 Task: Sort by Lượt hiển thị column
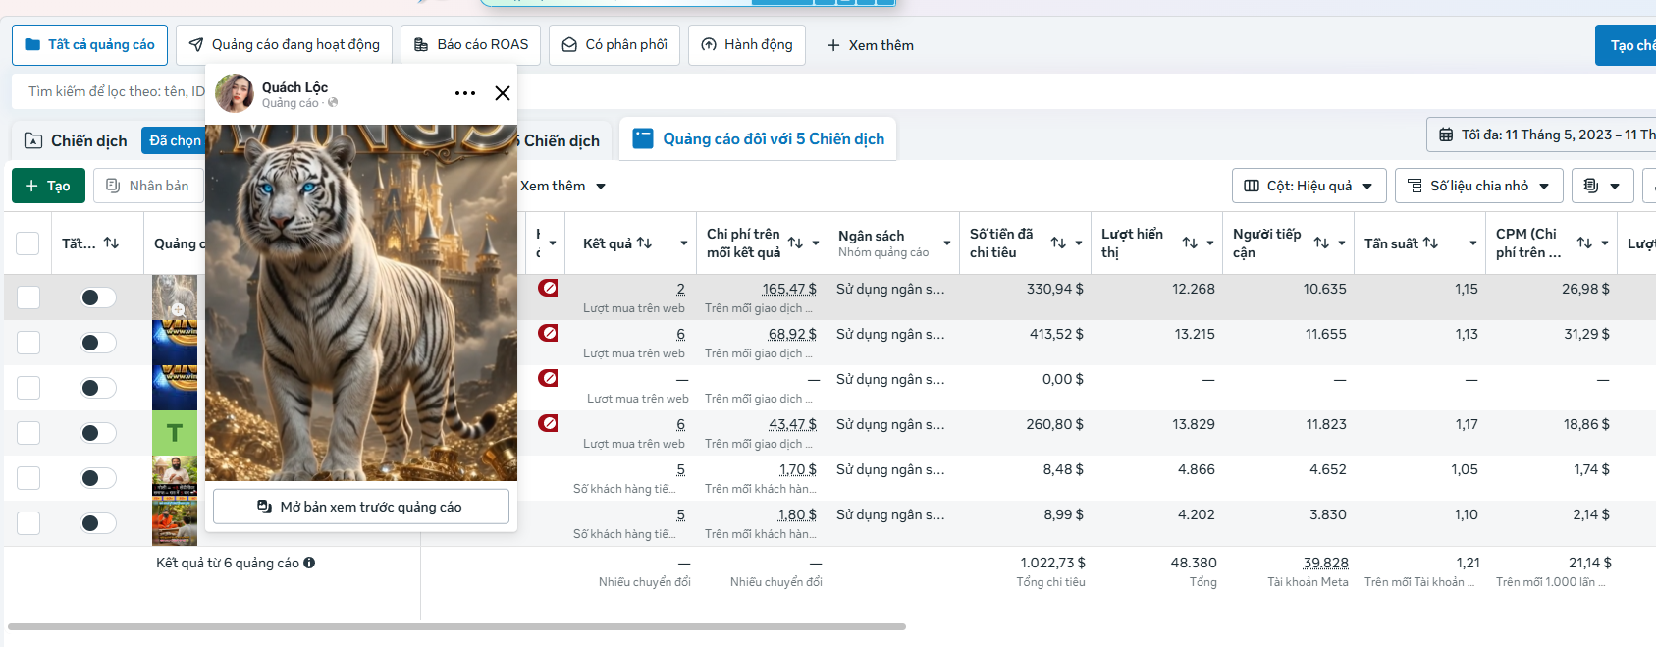point(1190,243)
